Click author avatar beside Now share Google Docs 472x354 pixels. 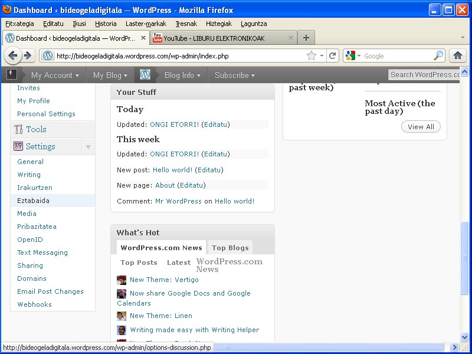[x=122, y=293]
